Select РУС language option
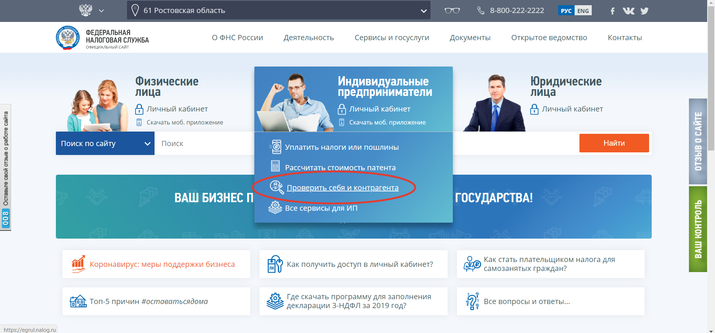 (566, 10)
